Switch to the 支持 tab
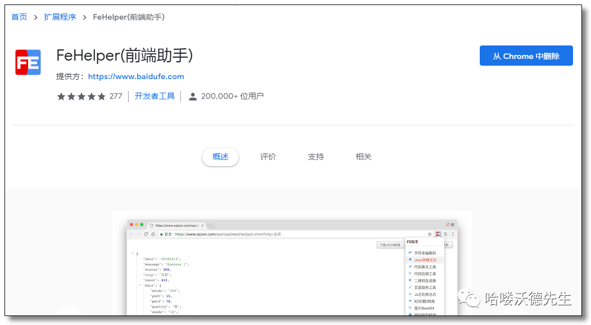Viewport: 591px width, 325px height. 316,157
